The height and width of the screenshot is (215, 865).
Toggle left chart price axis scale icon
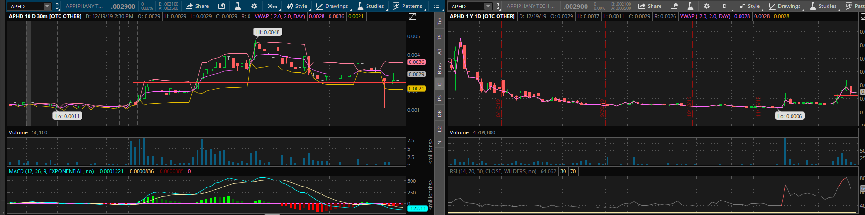[x=412, y=17]
